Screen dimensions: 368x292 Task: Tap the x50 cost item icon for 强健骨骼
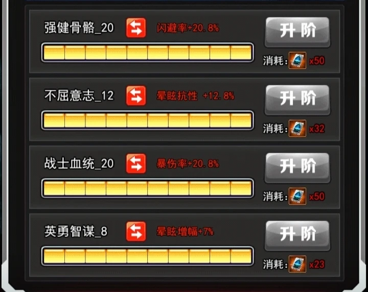pos(297,60)
